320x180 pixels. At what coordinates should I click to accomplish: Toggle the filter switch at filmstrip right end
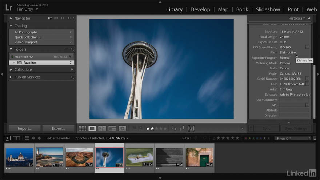click(315, 139)
